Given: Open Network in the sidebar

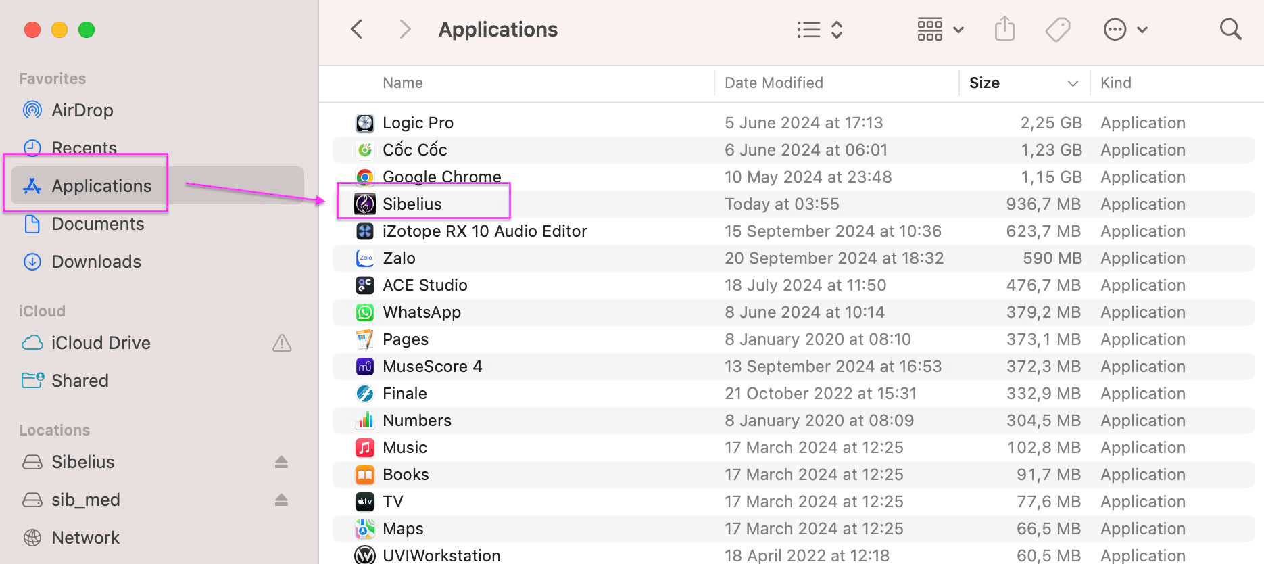Looking at the screenshot, I should point(157,538).
